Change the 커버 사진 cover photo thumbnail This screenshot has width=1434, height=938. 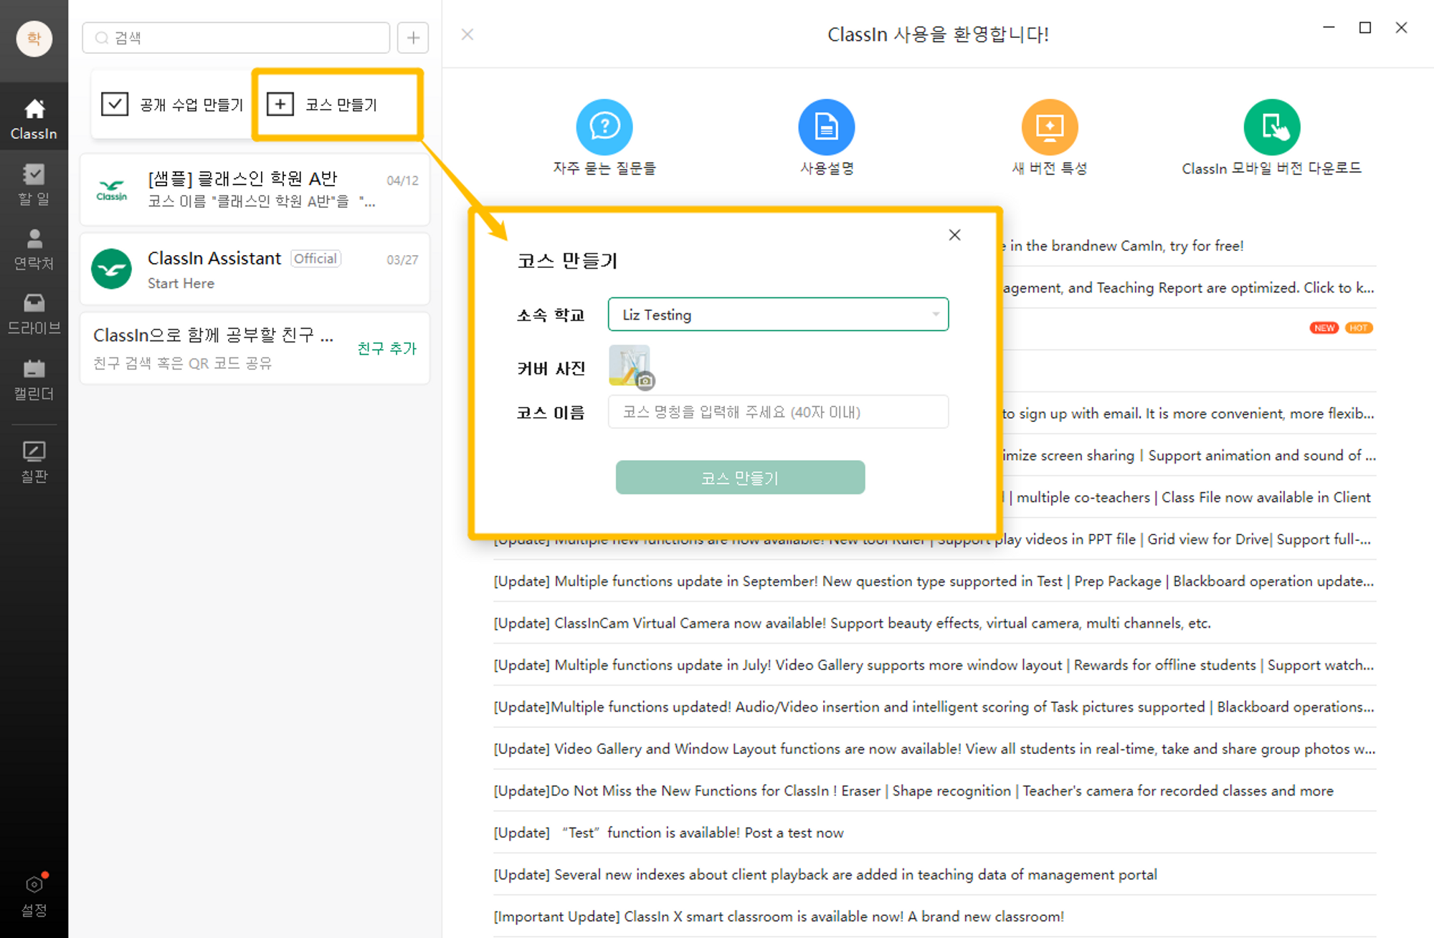[x=631, y=367]
